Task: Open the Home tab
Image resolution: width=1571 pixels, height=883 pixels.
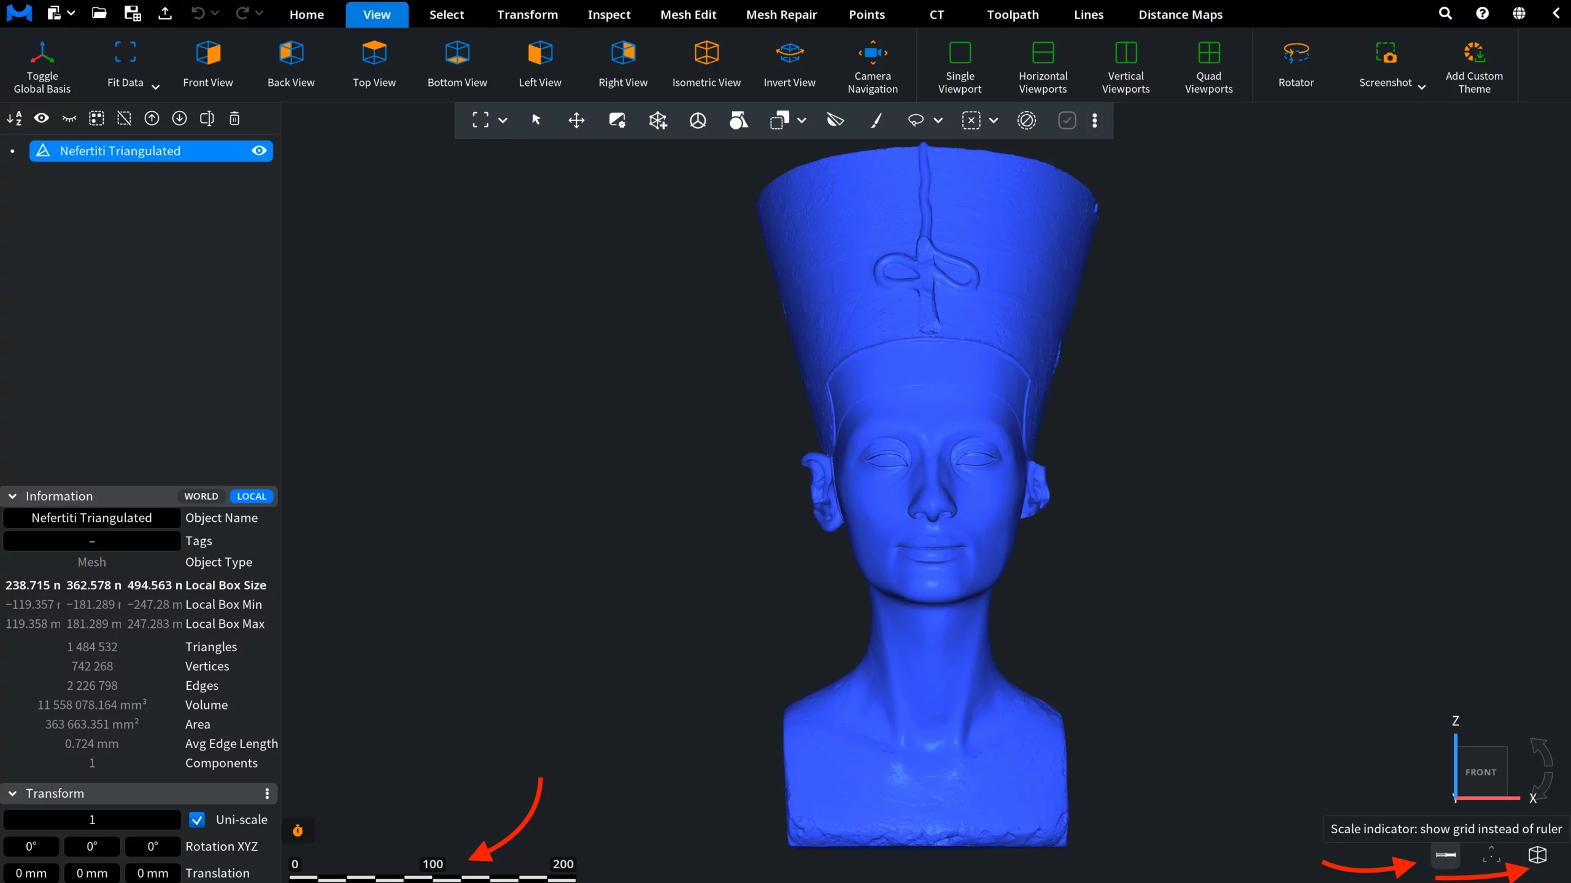Action: 307,15
